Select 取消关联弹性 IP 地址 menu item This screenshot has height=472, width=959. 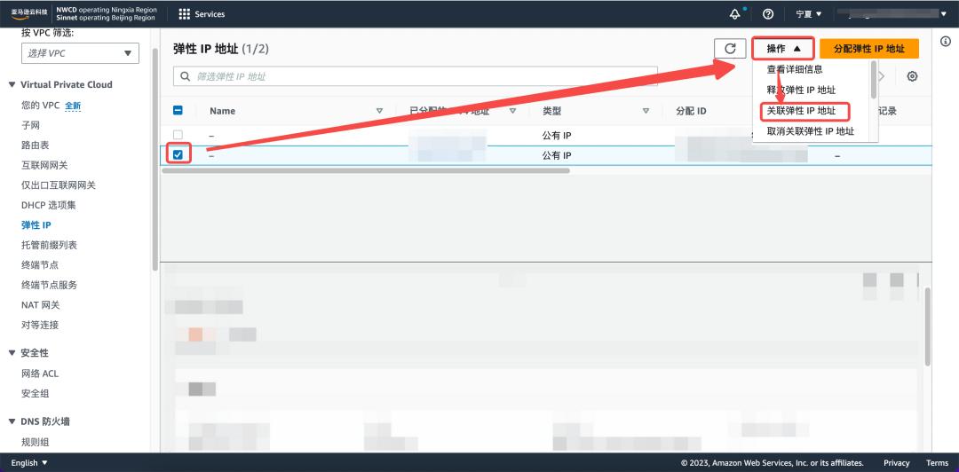[x=811, y=130]
